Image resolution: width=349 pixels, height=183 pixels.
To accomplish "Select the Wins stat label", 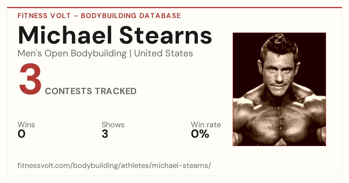I will coord(26,125).
